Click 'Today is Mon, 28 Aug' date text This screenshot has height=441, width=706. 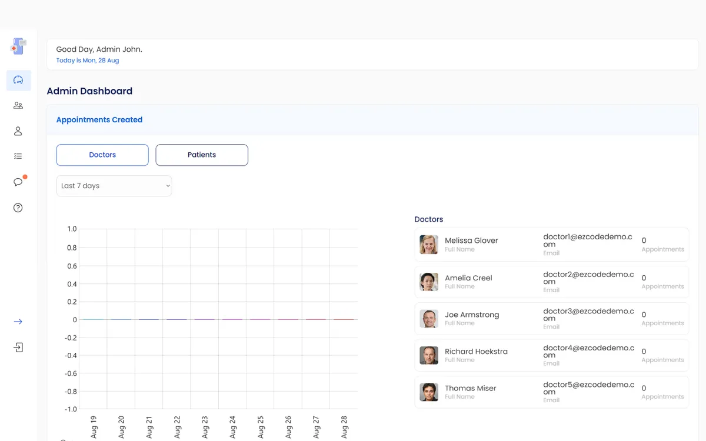[x=88, y=61]
